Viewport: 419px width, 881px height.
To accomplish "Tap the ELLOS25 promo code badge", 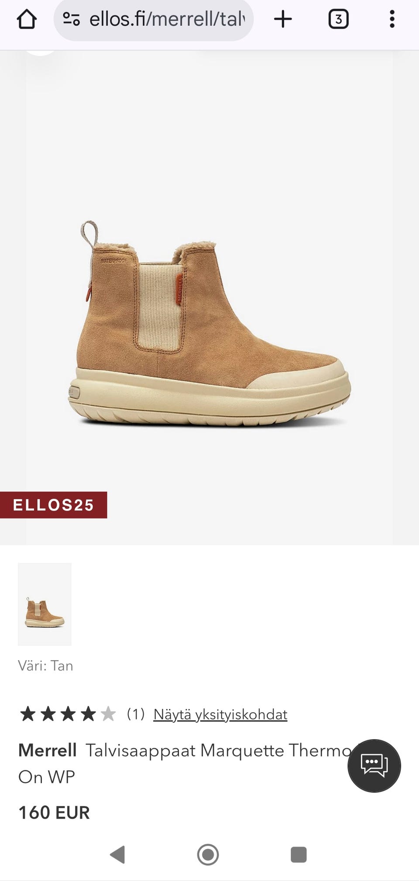I will 53,505.
